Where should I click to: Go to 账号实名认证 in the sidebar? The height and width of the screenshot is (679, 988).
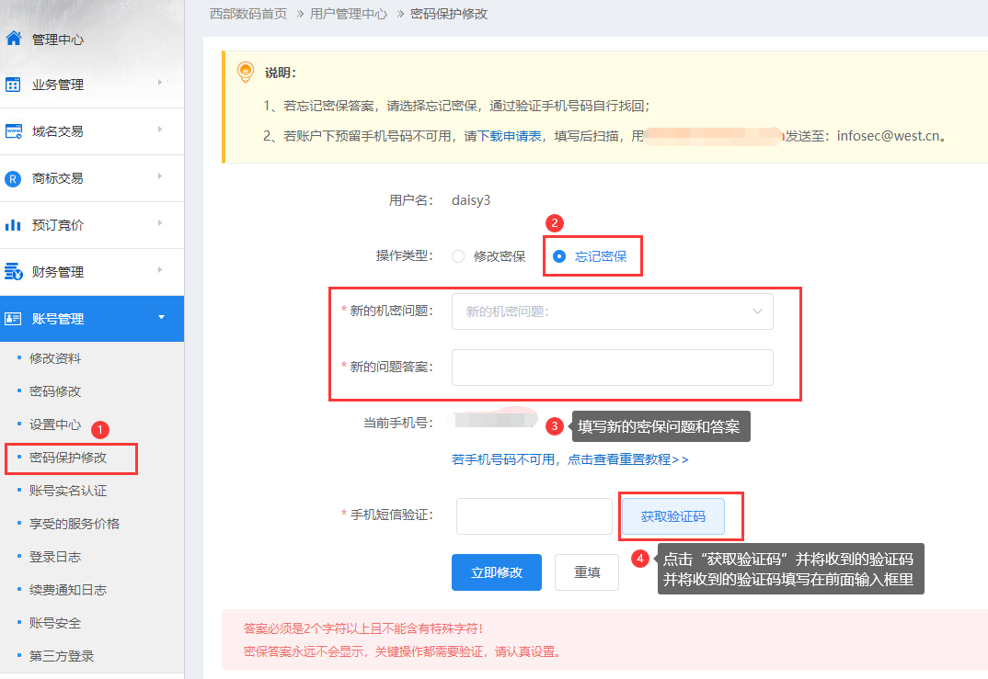click(68, 491)
